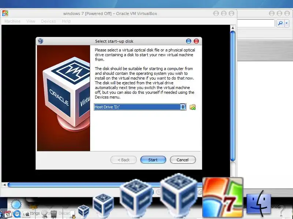
Task: Close the Select start-up disk dialog with red button
Action: [196, 41]
